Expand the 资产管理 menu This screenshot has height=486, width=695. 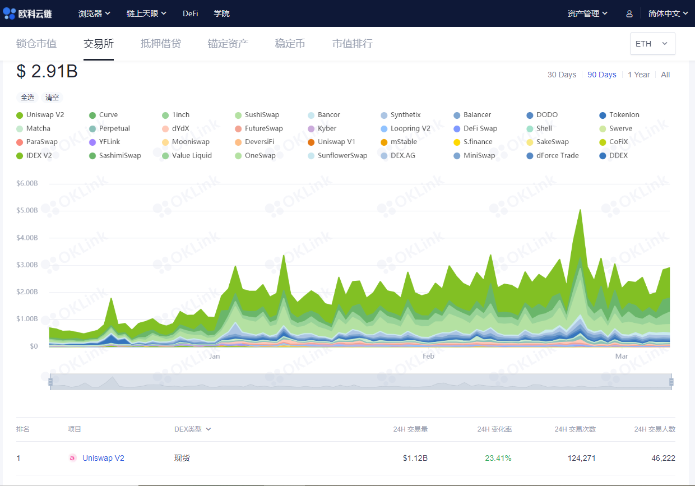(x=587, y=13)
